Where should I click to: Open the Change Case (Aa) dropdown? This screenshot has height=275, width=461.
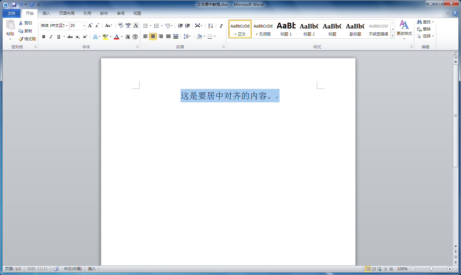click(109, 26)
